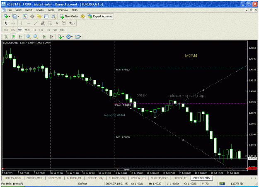Toggle chart shift icon
This screenshot has height=187, width=259.
(51, 36)
